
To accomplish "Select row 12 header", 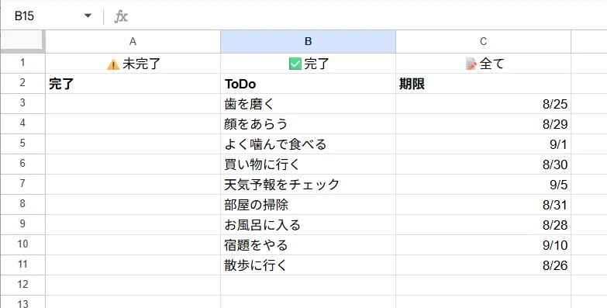I will click(22, 285).
